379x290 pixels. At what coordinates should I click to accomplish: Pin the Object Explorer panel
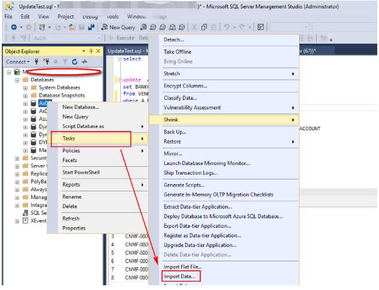[91, 51]
